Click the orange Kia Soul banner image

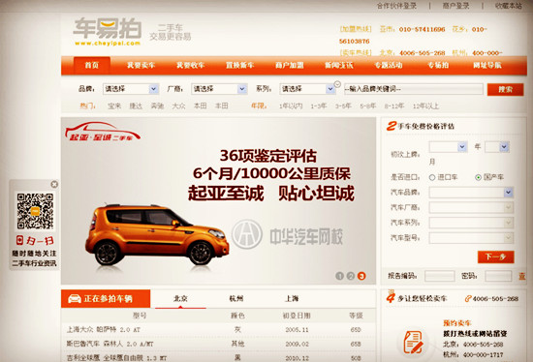157,234
